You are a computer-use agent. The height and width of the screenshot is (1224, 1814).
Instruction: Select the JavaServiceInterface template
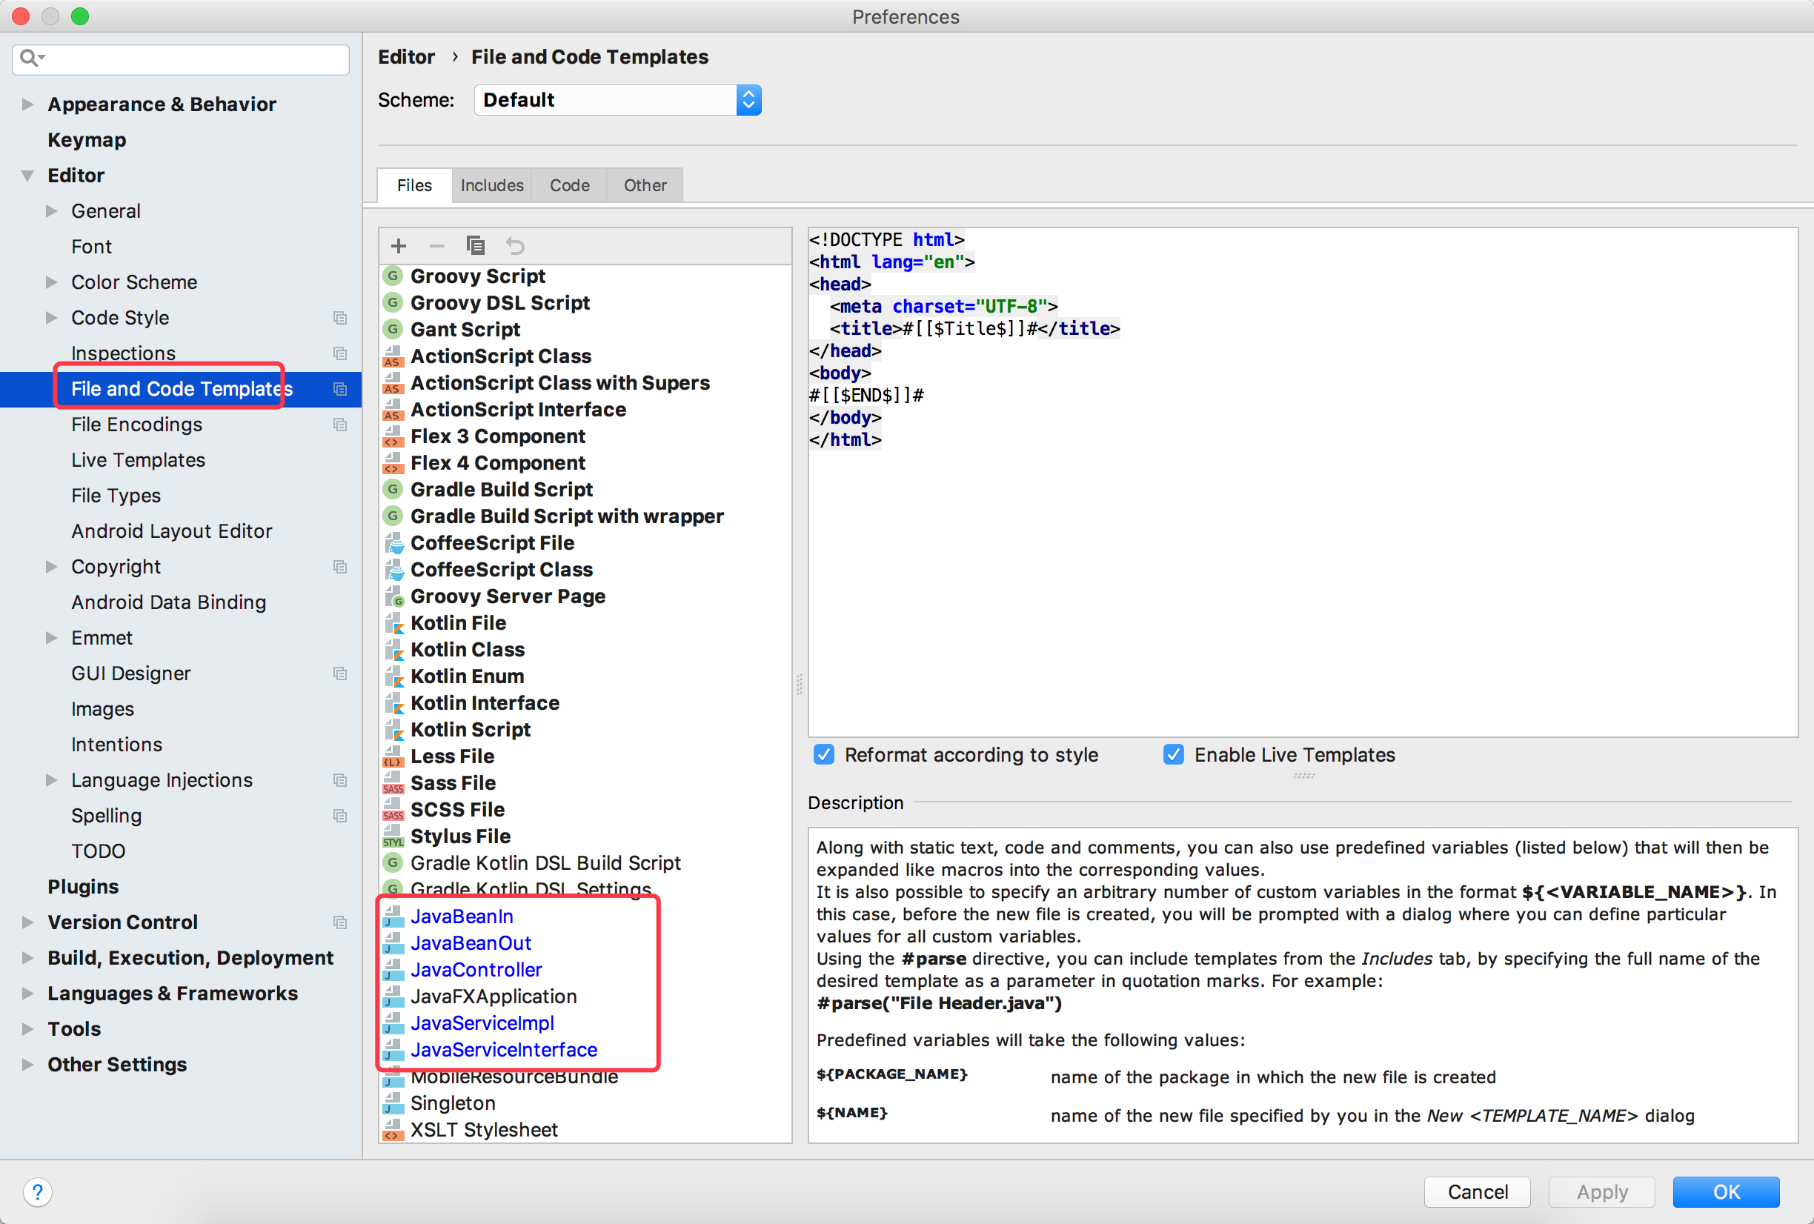[503, 1050]
